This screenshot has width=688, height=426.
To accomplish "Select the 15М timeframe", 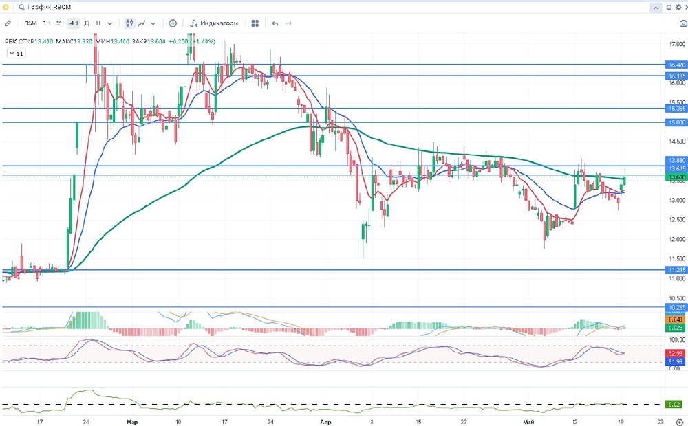I will coord(31,23).
